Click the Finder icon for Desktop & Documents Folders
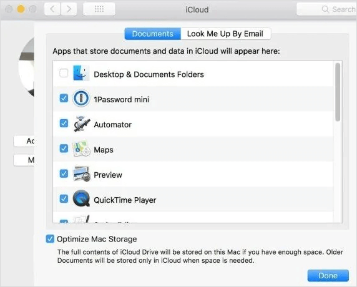This screenshot has height=287, width=357. click(81, 73)
